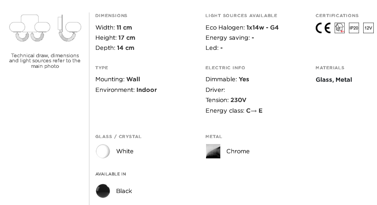Screen dimensions: 377x205
Task: Click the Dimmable: Yes entry
Action: coord(227,79)
